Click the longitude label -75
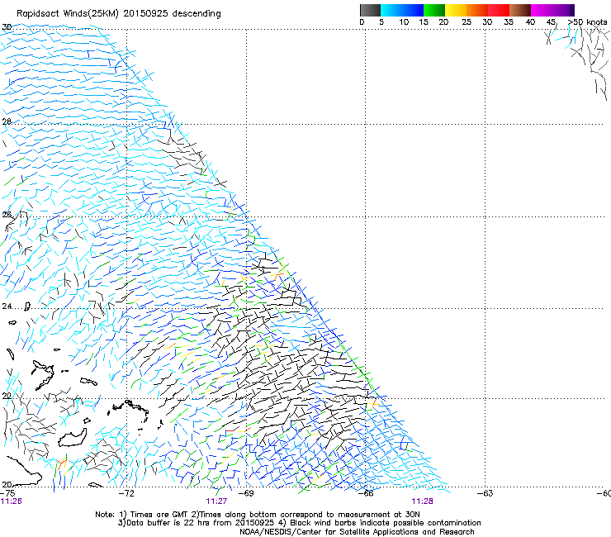Screen dimensions: 611x537 pyautogui.click(x=7, y=493)
